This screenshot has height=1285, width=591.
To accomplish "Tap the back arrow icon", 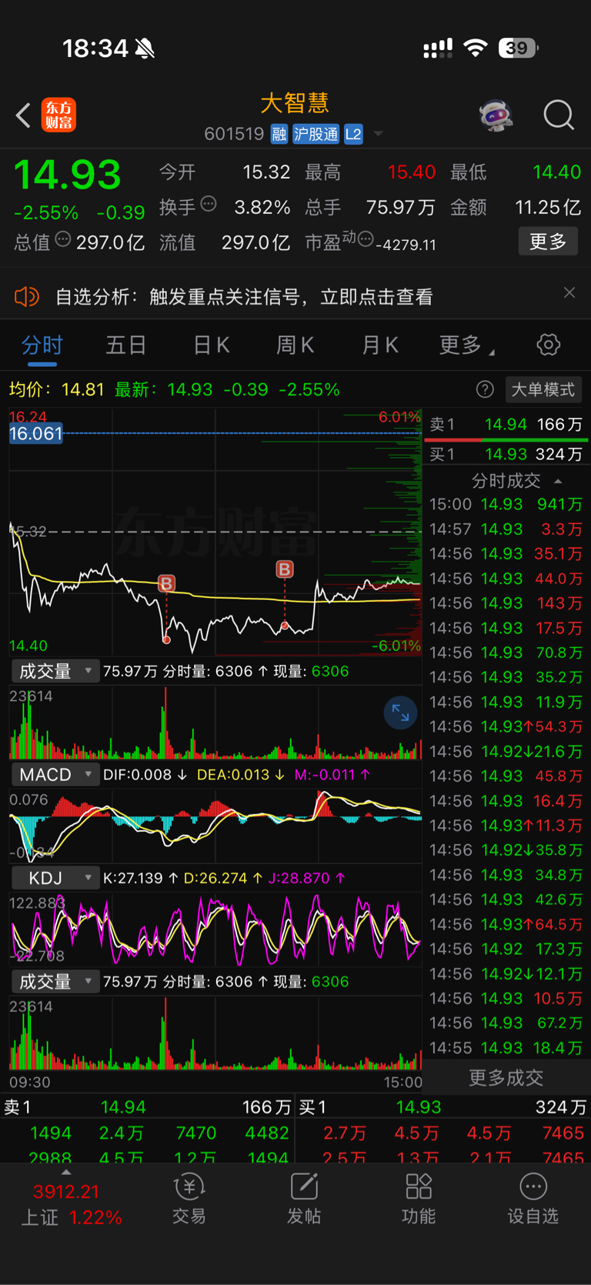I will tap(23, 116).
